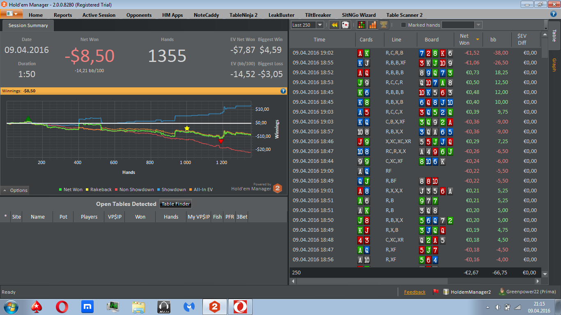Click the colored grid matrix icon

click(x=361, y=25)
